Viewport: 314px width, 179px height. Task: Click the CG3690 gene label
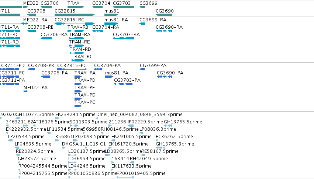[165, 11]
